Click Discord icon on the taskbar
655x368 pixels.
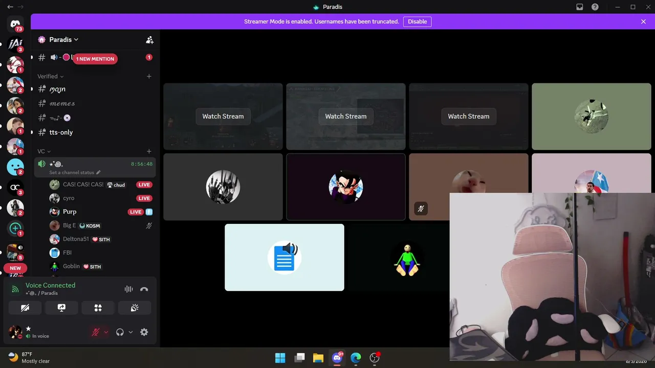[x=337, y=358]
